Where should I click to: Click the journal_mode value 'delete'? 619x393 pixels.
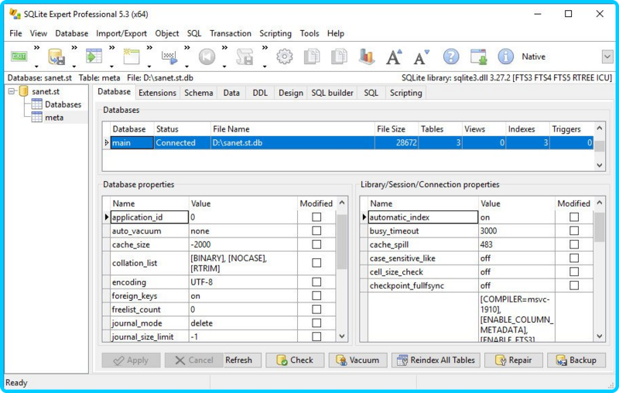(243, 323)
